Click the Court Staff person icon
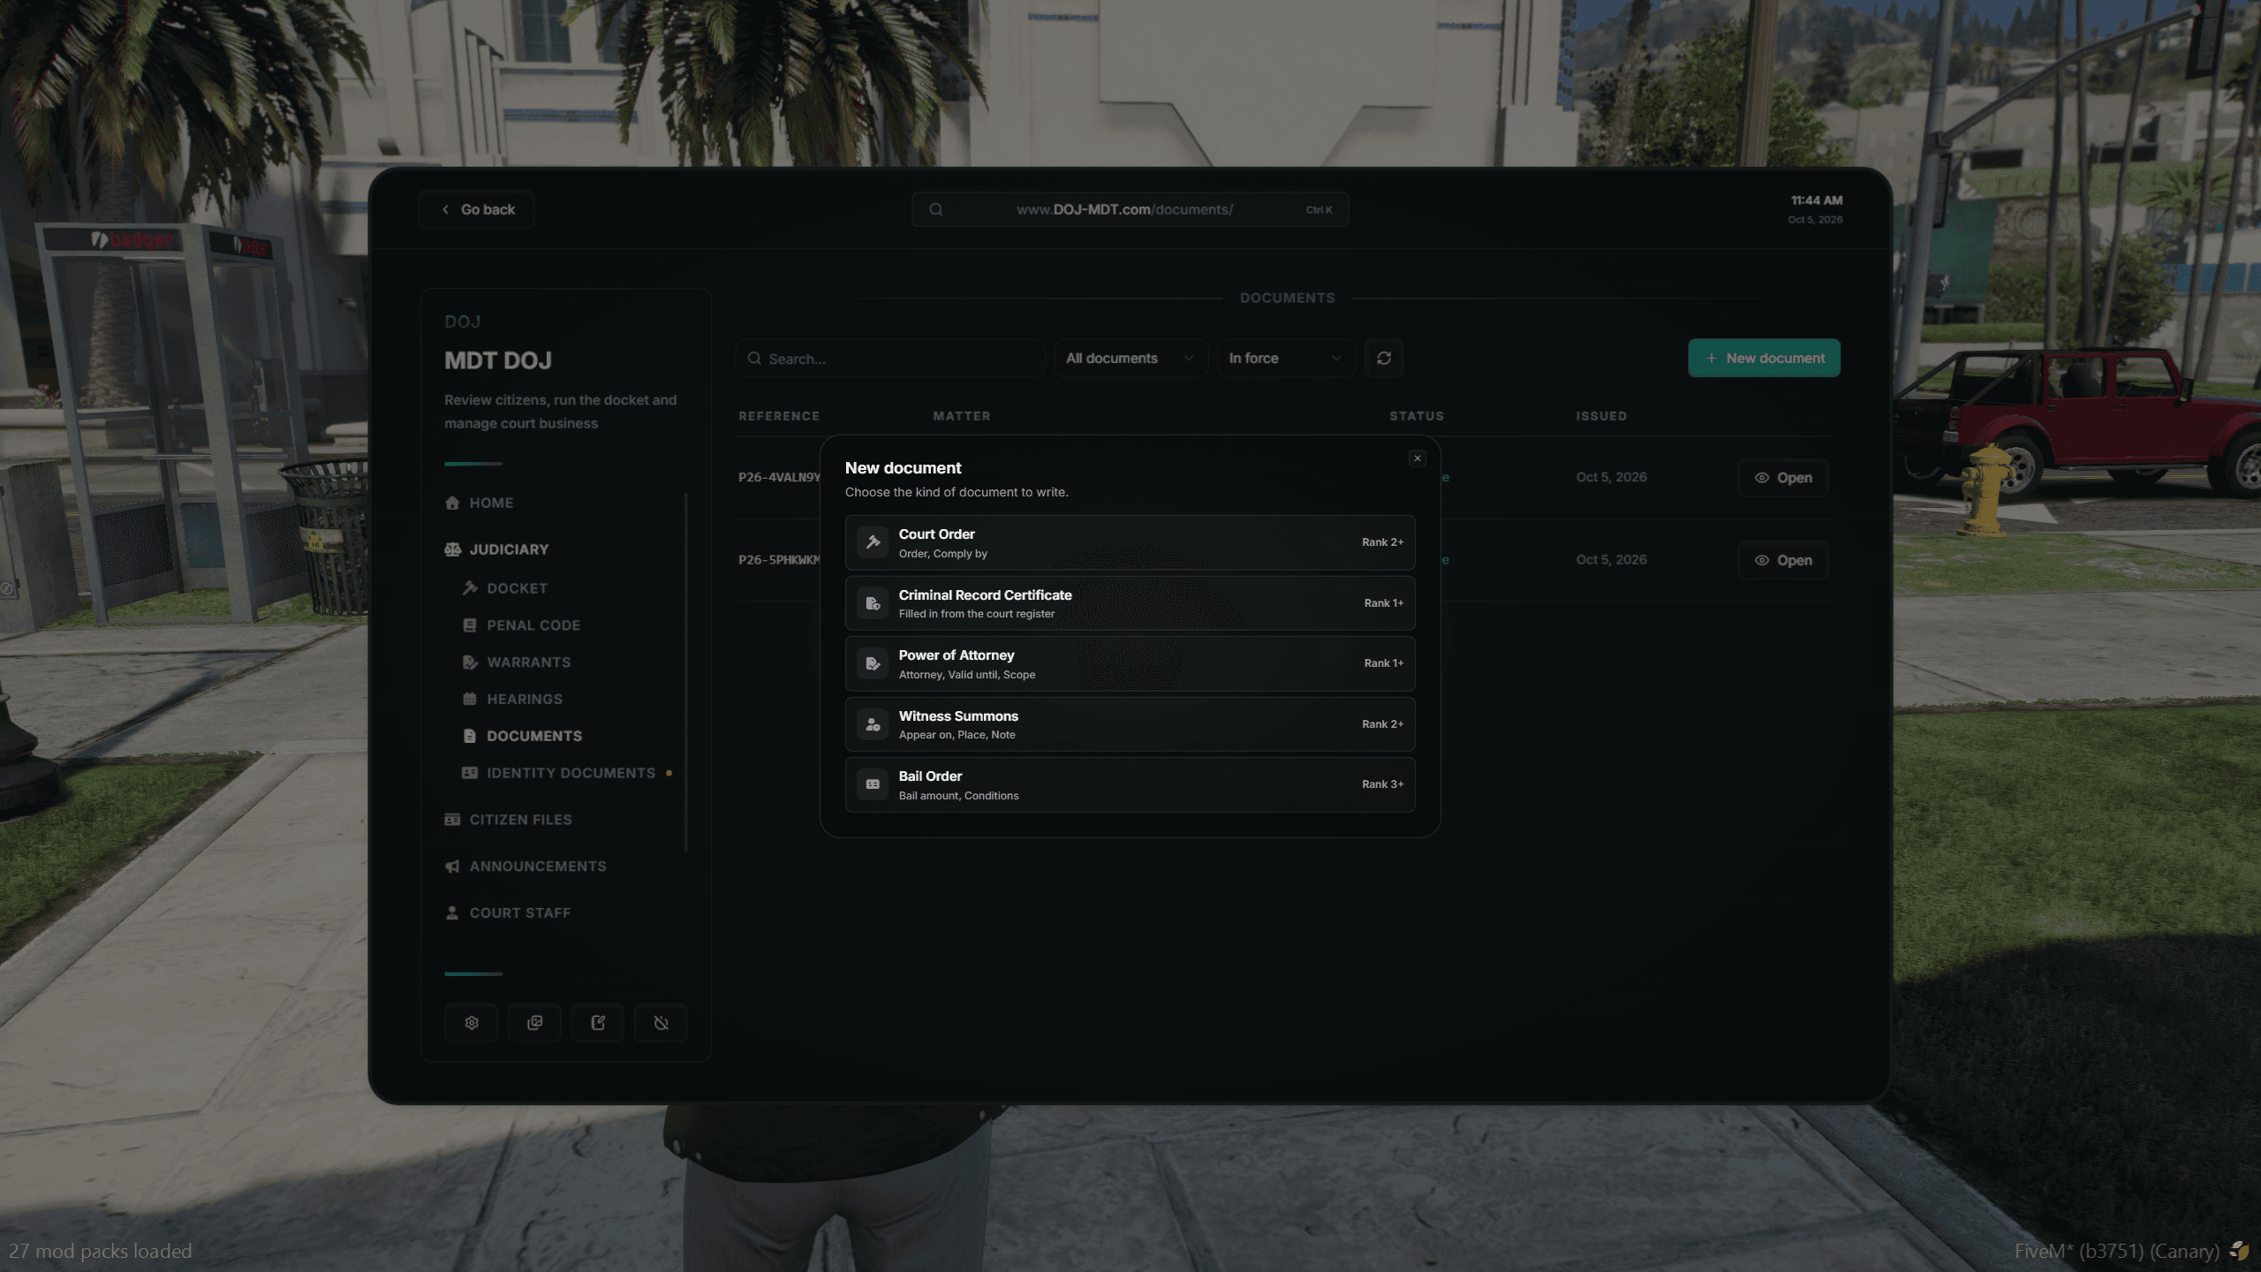Screen dimensions: 2261x1272 (452, 913)
